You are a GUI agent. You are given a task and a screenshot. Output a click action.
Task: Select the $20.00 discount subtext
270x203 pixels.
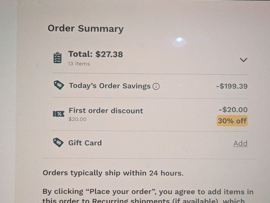tap(77, 119)
